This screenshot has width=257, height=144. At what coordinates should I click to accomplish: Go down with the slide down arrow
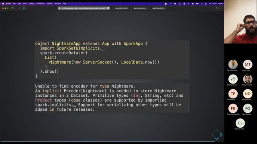(217, 139)
